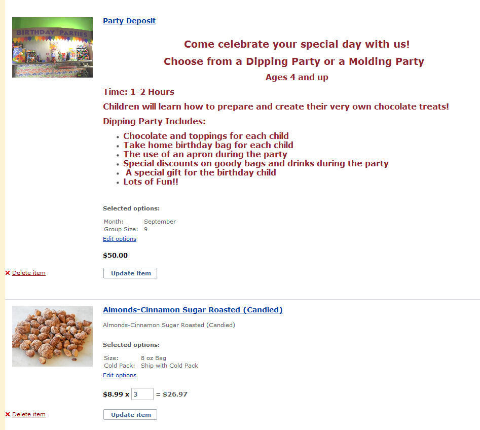Focus the Almonds quantity input field
This screenshot has height=430, width=480.
(142, 394)
